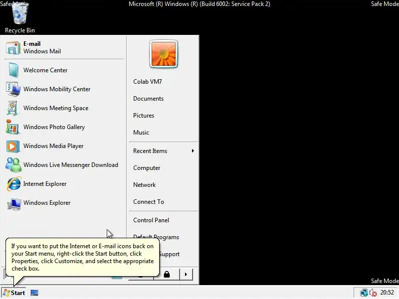Image resolution: width=399 pixels, height=299 pixels.
Task: Launch Windows Explorer label
Action: tap(47, 203)
